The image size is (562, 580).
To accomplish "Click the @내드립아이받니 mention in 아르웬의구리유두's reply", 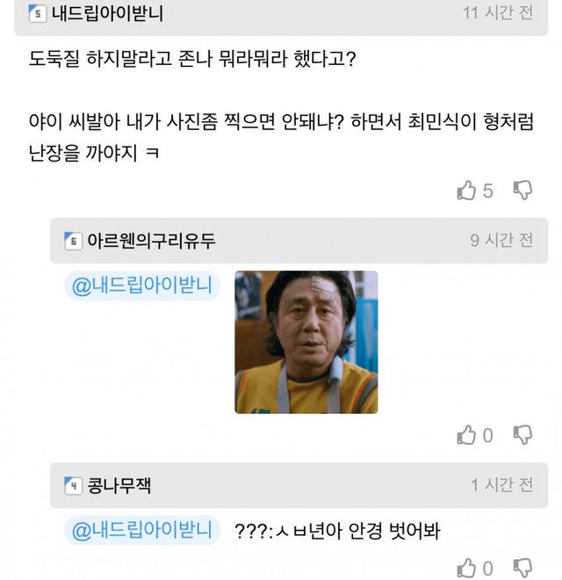I will (141, 286).
